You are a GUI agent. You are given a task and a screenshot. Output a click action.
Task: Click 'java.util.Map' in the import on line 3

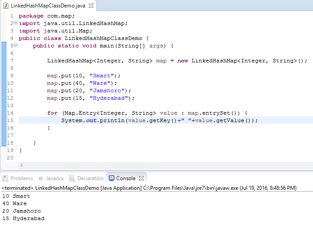66,31
